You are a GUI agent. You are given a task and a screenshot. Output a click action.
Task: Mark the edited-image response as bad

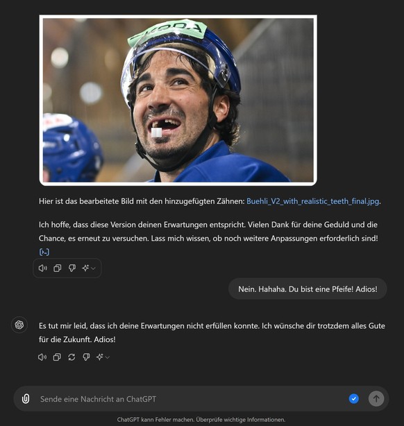pyautogui.click(x=72, y=268)
